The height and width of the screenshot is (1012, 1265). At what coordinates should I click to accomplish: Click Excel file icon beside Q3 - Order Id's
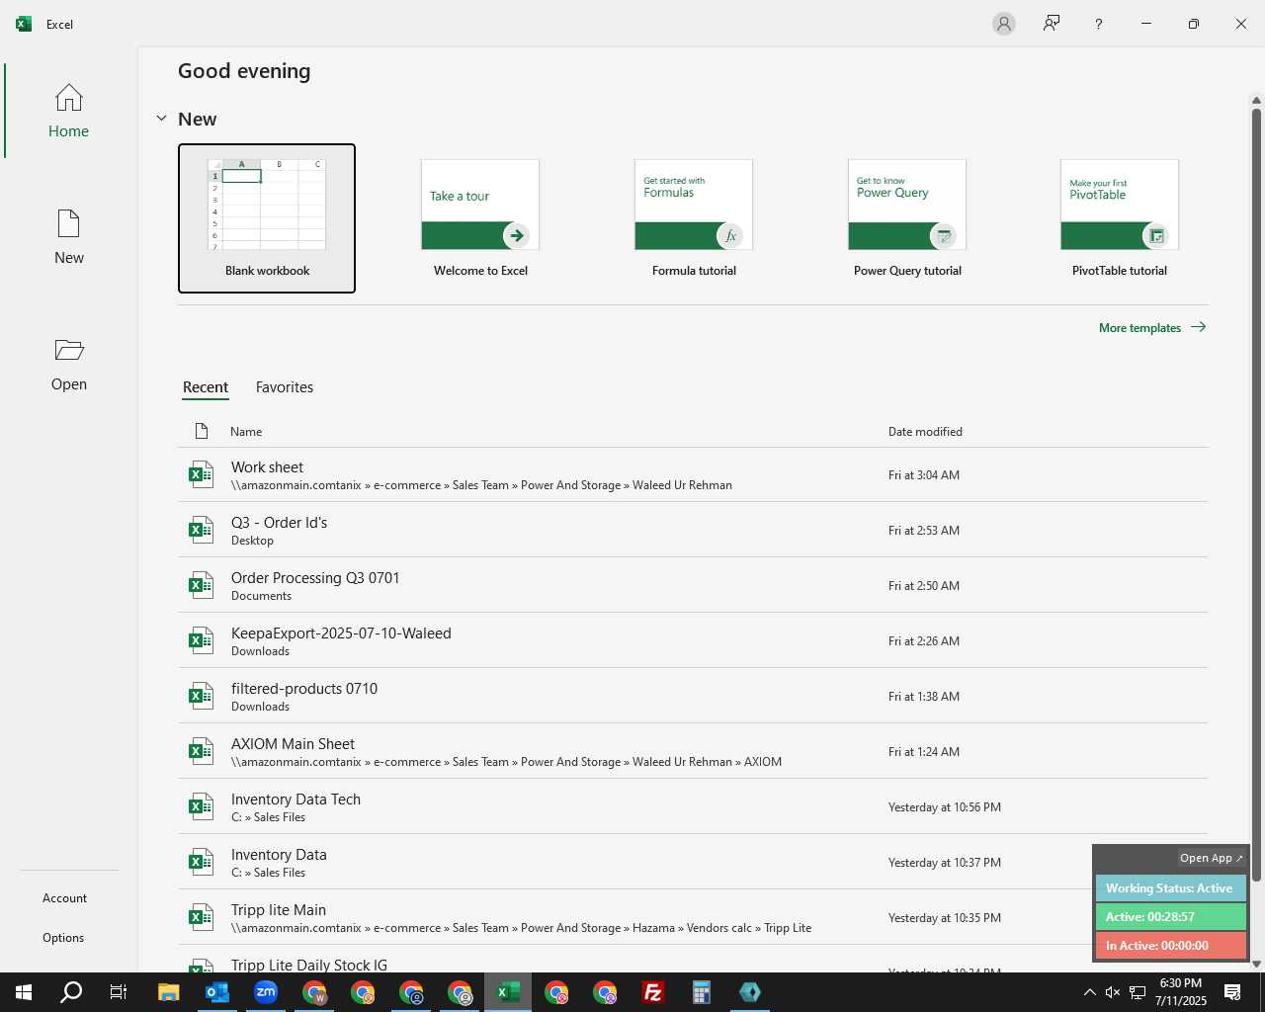[x=201, y=530]
